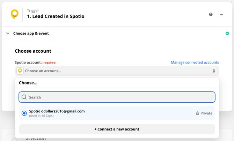Focus the Search input field
Viewport: 234px width, 141px height.
pos(117,97)
